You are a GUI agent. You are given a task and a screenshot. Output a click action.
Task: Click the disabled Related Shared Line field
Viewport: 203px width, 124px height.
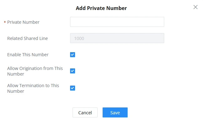117,38
